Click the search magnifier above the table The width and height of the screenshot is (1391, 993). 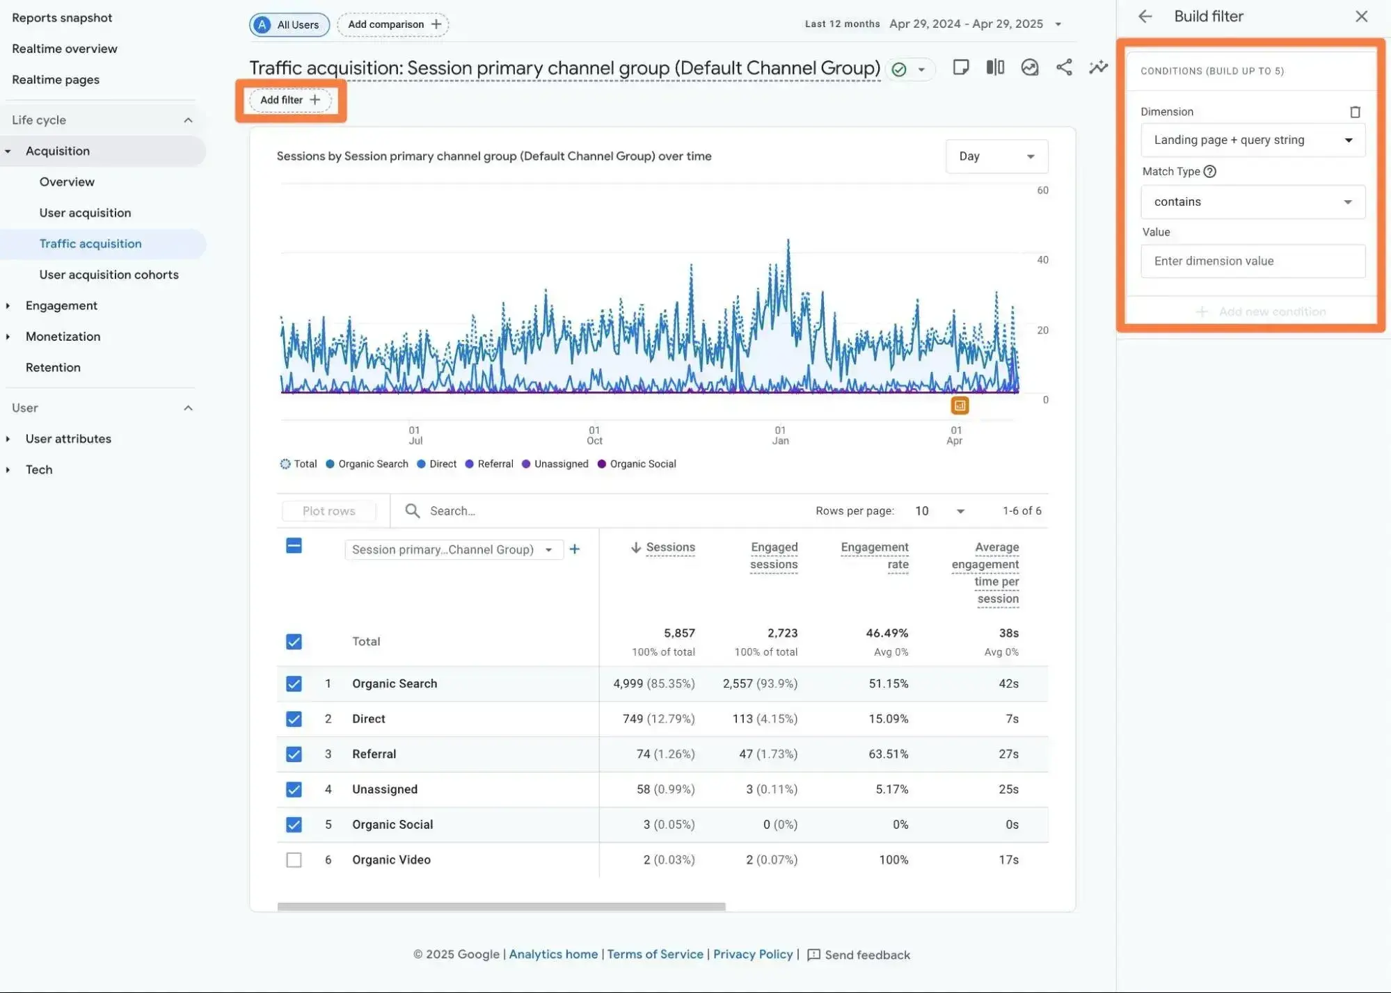coord(412,510)
